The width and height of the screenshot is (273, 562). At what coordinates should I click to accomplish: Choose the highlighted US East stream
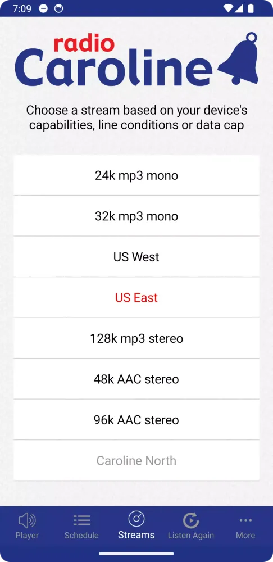click(x=136, y=297)
